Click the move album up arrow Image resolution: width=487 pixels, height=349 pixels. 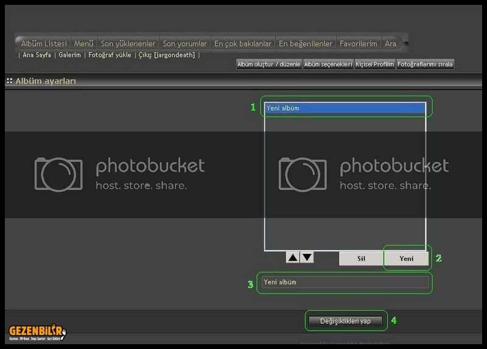[x=293, y=258]
